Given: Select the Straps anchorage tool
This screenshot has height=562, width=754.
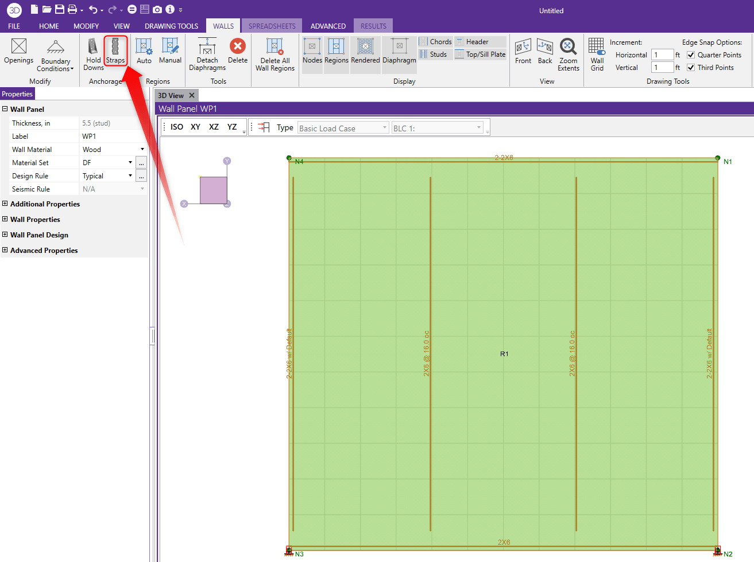Looking at the screenshot, I should point(115,51).
